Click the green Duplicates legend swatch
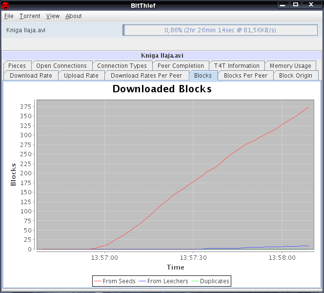Screen dimensions: 324x293 click(195, 281)
